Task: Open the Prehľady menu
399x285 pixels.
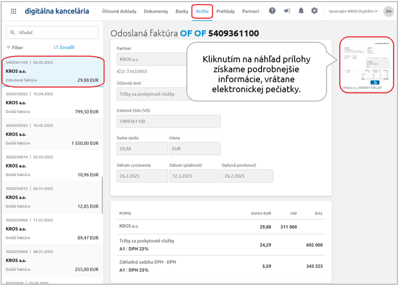Action: pos(226,11)
